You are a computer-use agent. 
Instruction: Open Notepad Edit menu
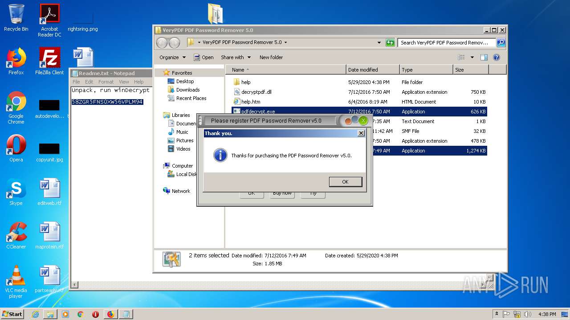pos(89,82)
